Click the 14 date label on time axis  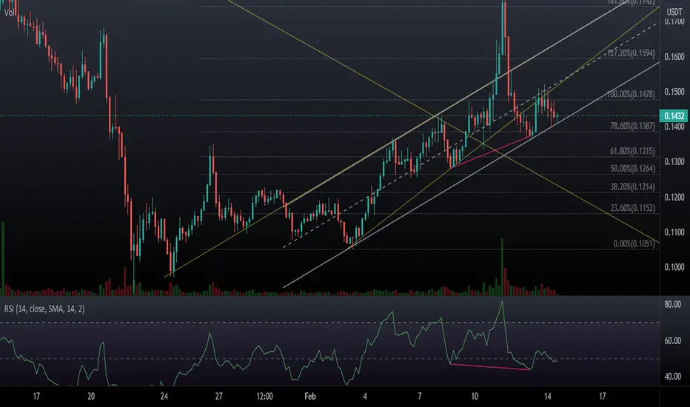tap(547, 397)
